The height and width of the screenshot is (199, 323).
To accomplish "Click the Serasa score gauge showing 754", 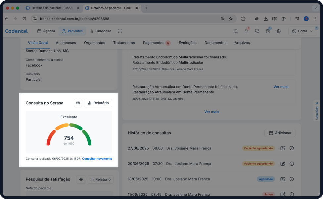I will pos(69,135).
